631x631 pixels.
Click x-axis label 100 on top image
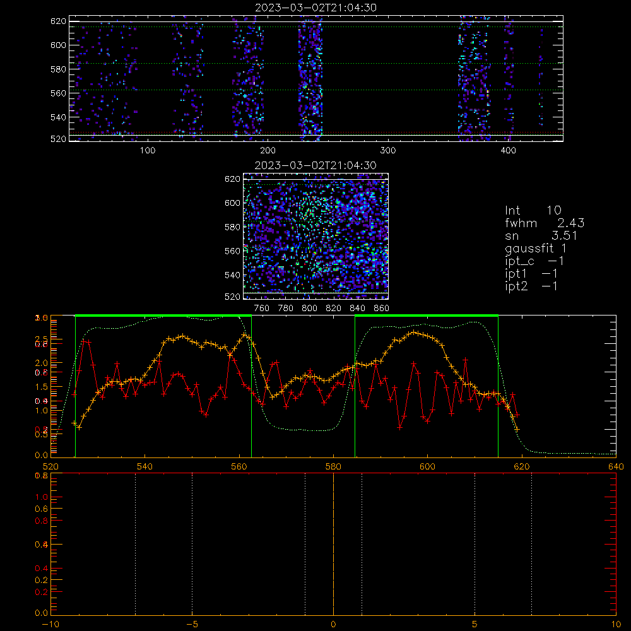148,151
